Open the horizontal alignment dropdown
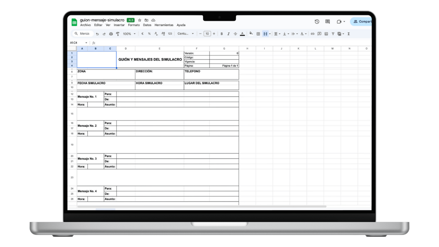Screen dimensions: 439x247 (x=276, y=34)
